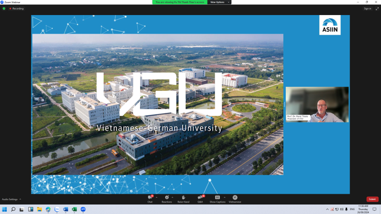
Task: Click the screen sharing notification banner
Action: pyautogui.click(x=180, y=2)
